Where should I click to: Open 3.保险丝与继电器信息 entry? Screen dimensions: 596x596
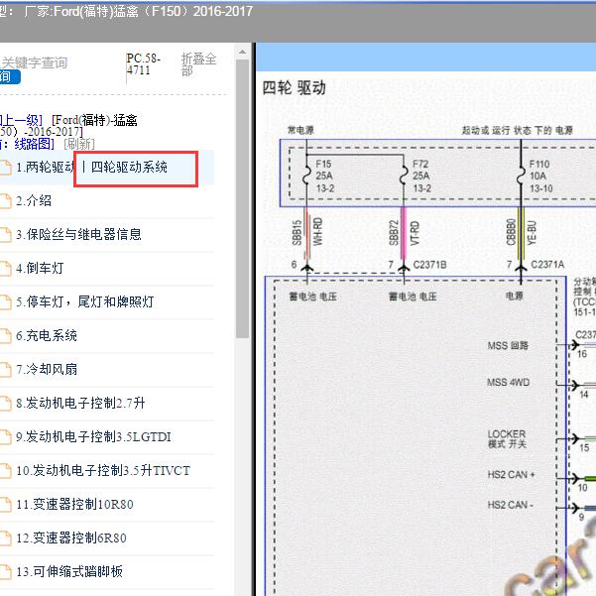click(78, 234)
